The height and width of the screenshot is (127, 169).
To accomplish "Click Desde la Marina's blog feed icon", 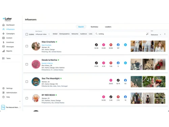I will 125,63.
